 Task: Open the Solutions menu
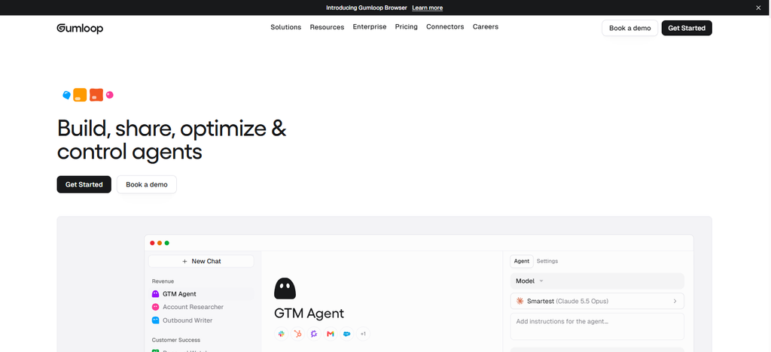pos(285,27)
